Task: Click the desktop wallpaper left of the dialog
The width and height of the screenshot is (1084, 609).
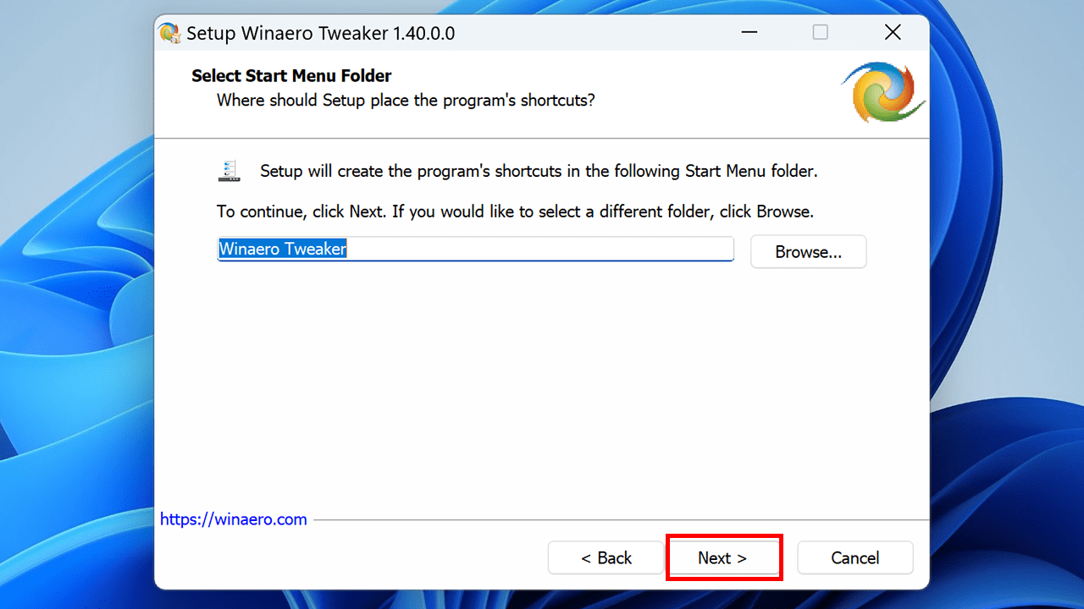Action: [76, 338]
